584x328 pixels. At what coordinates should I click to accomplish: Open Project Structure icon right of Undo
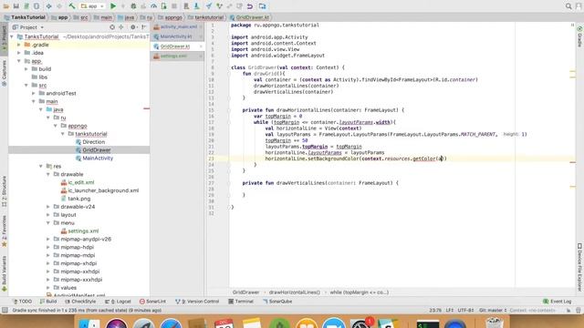pyautogui.click(x=263, y=6)
